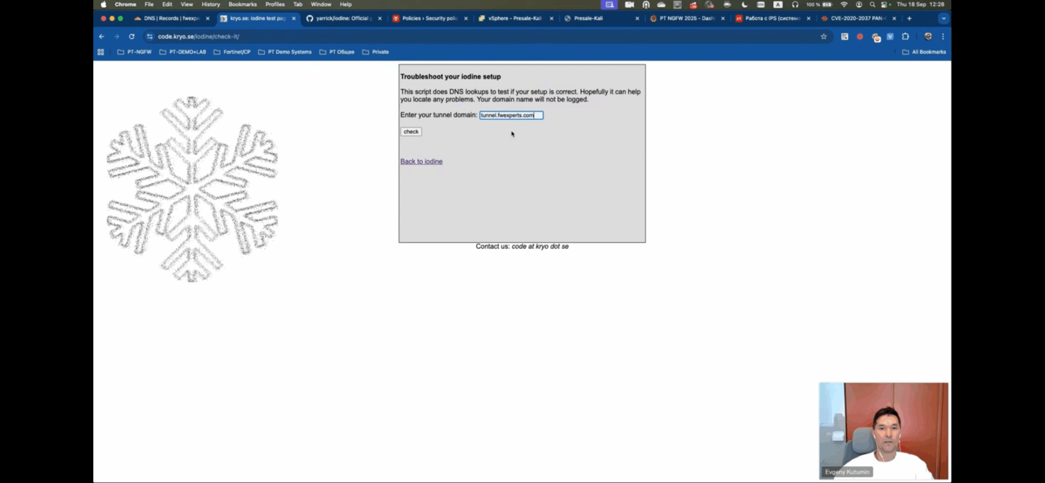Open the History menu
Viewport: 1045px width, 483px height.
point(211,4)
